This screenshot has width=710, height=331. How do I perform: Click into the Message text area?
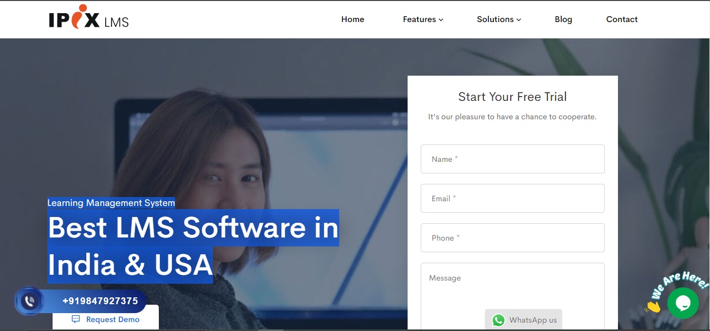(x=513, y=296)
